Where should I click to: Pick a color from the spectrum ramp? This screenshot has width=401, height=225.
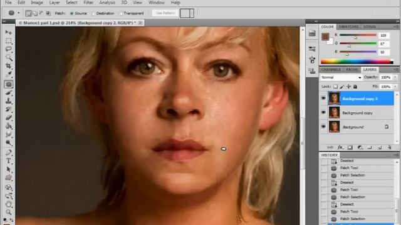(x=357, y=61)
